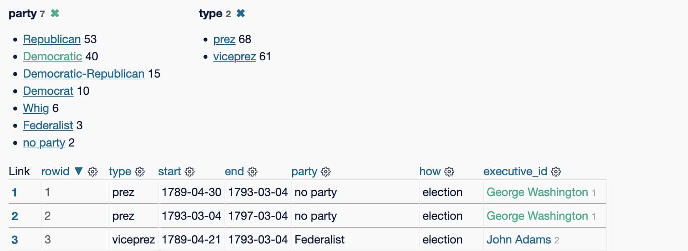Viewport: 688px width, 251px height.
Task: Click the Republican facet link
Action: [52, 39]
